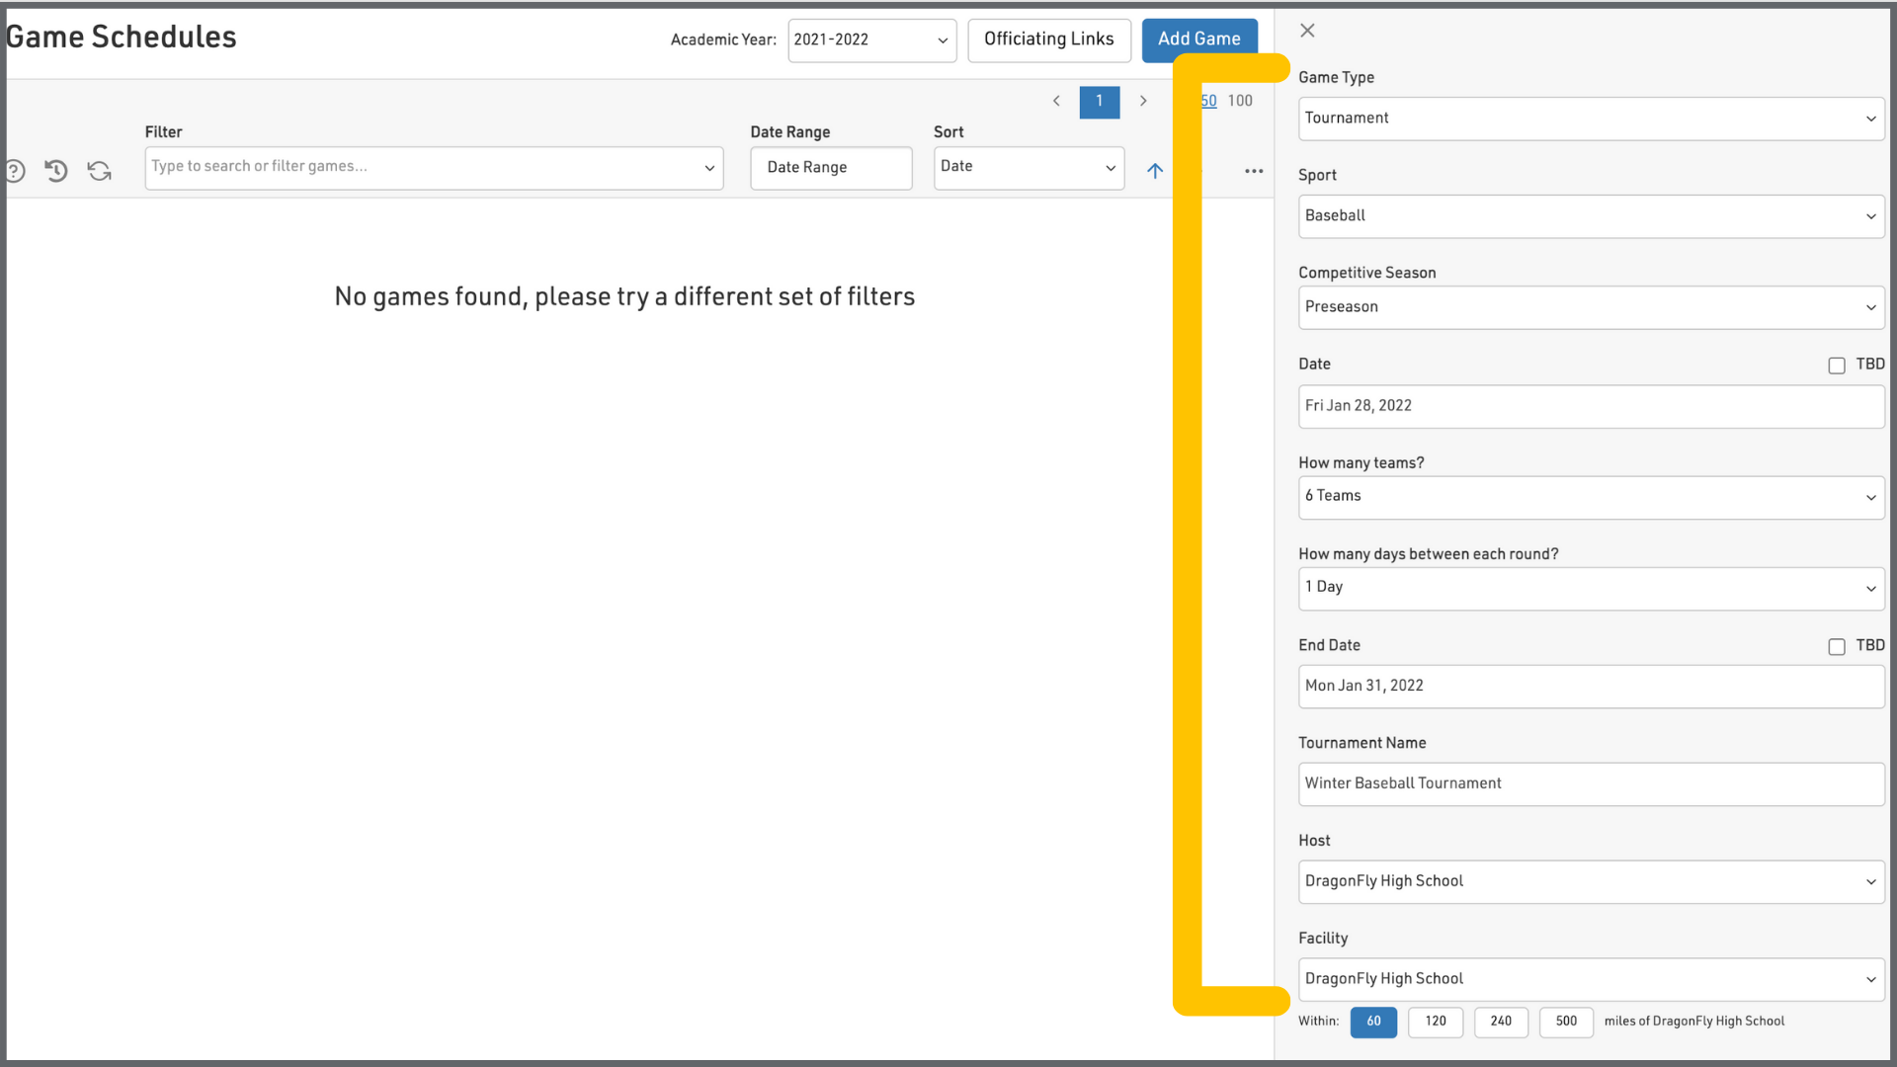Click the history clock icon
Screen dimensions: 1897x1067
[56, 171]
